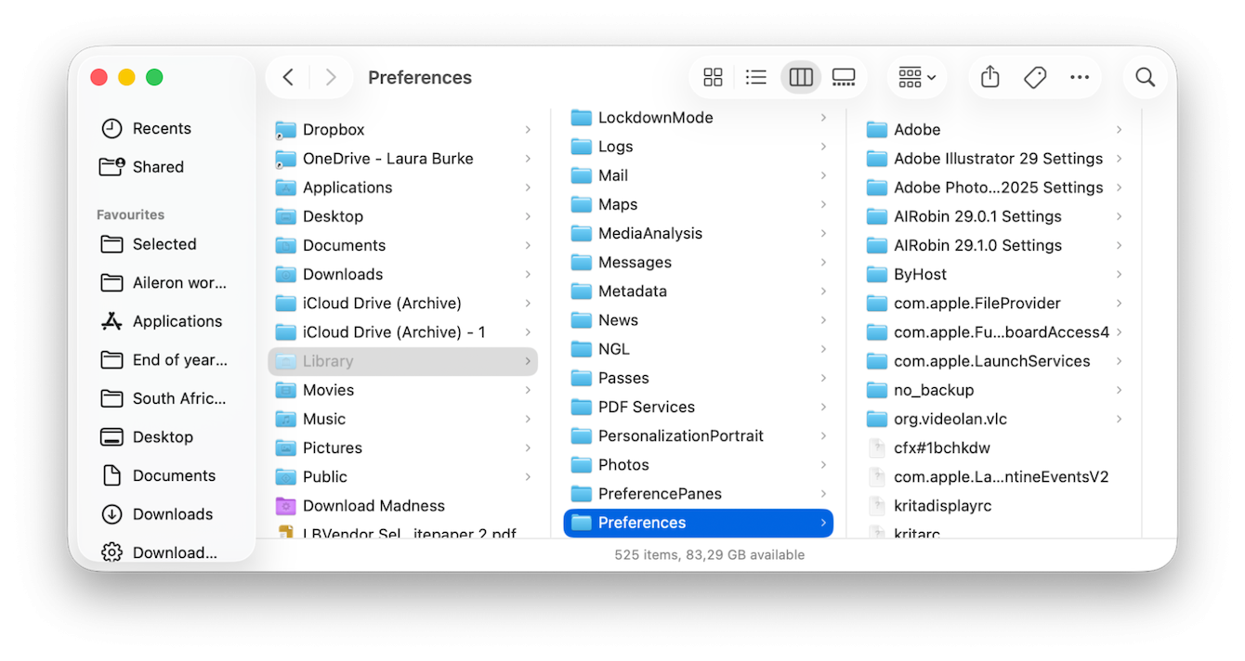Select the Photos folder
The height and width of the screenshot is (661, 1245).
[622, 464]
